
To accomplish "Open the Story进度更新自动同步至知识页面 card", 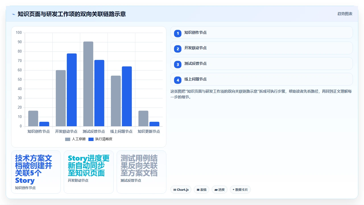I will tap(89, 172).
